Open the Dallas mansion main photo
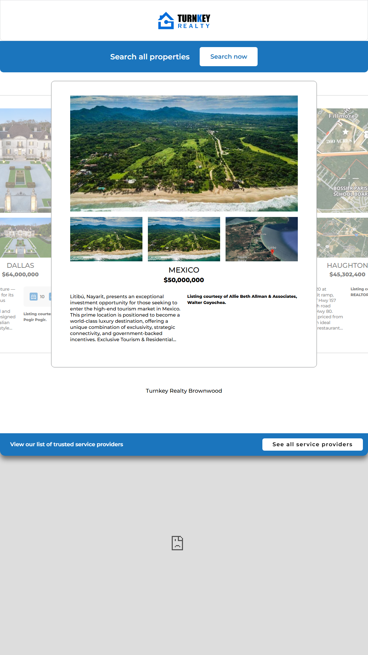368x655 pixels. 26,160
